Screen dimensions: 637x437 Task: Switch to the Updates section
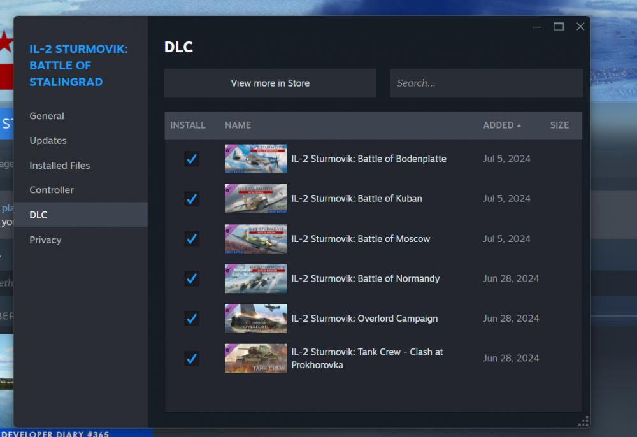pos(47,140)
